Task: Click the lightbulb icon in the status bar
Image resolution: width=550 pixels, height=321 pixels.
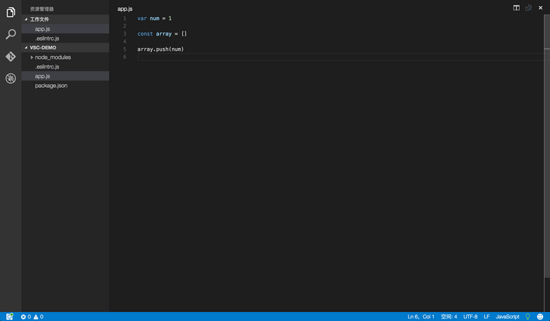Action: (528, 317)
